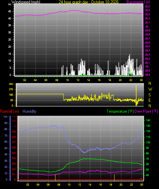
Task: Click the "24 hour graph day : October 10 2026" title
Action: point(89,2)
